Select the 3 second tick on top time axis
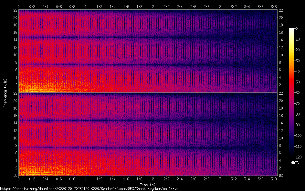305x191 pixels. pyautogui.click(x=220, y=6)
